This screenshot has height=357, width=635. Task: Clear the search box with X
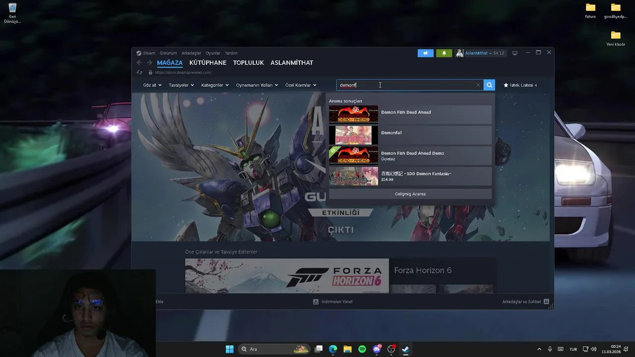point(478,85)
